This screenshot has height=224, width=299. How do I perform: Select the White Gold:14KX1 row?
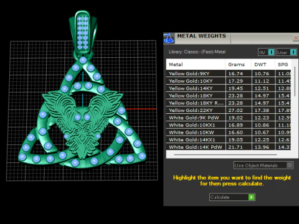(x=229, y=139)
